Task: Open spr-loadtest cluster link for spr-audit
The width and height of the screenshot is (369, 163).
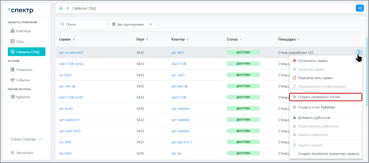Action: 180,109
